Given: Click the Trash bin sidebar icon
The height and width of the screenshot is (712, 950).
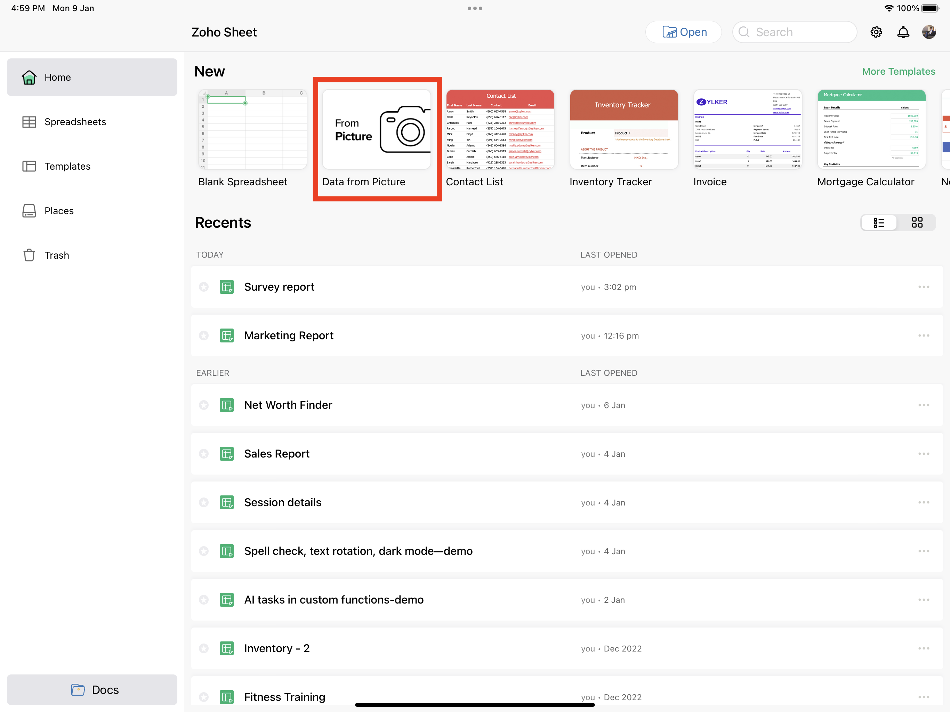Looking at the screenshot, I should pyautogui.click(x=29, y=255).
